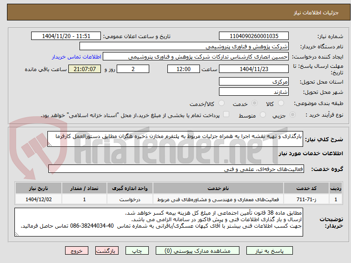351x263 pixels.
Task: Select the کالا radio button
Action: (281, 103)
